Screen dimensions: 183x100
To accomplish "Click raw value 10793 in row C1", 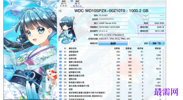I will pos(158,86).
